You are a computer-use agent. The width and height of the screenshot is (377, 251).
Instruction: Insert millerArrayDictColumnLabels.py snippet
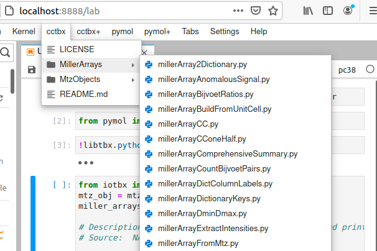pos(235,184)
